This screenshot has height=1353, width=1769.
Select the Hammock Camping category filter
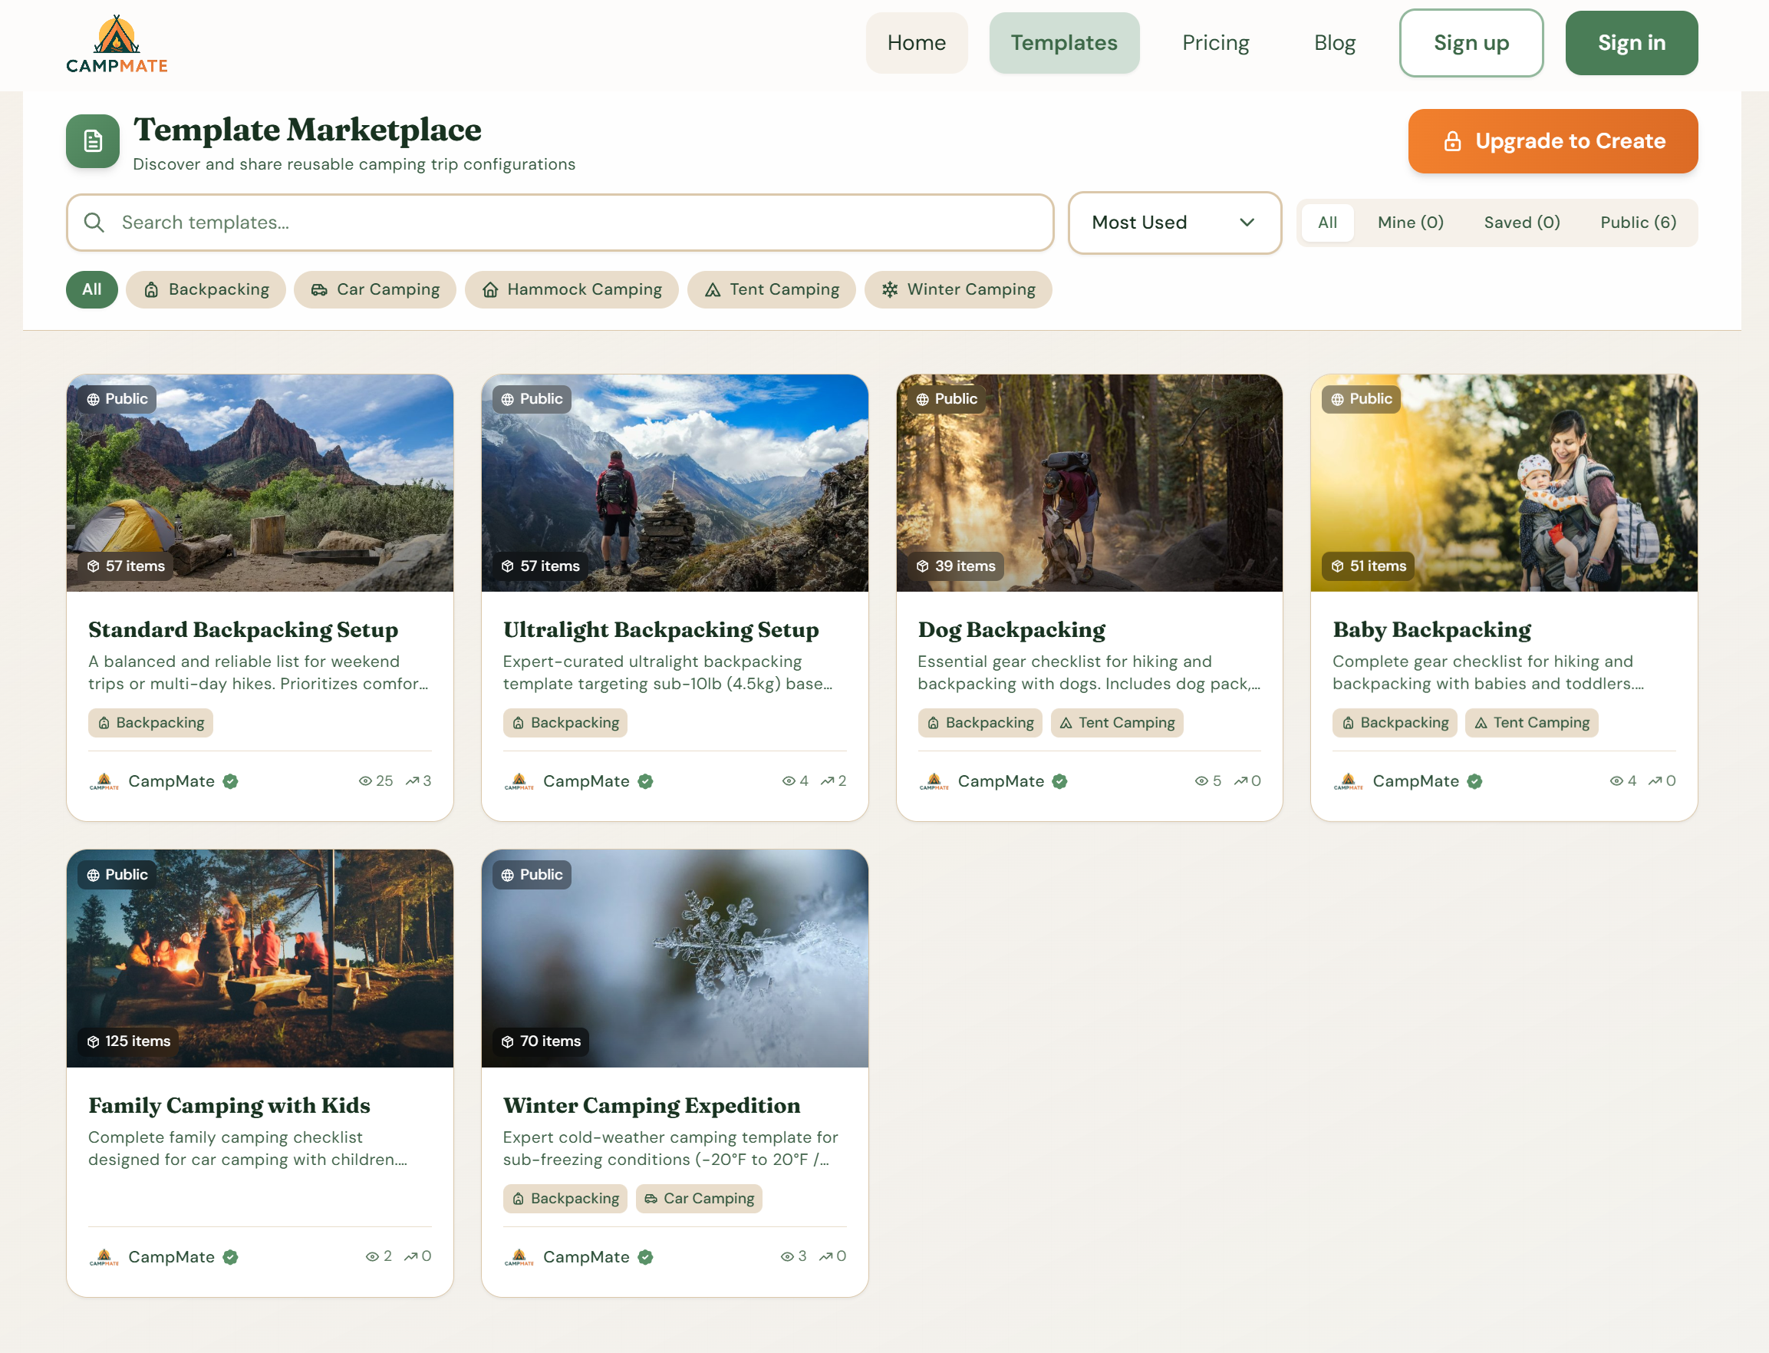[572, 289]
